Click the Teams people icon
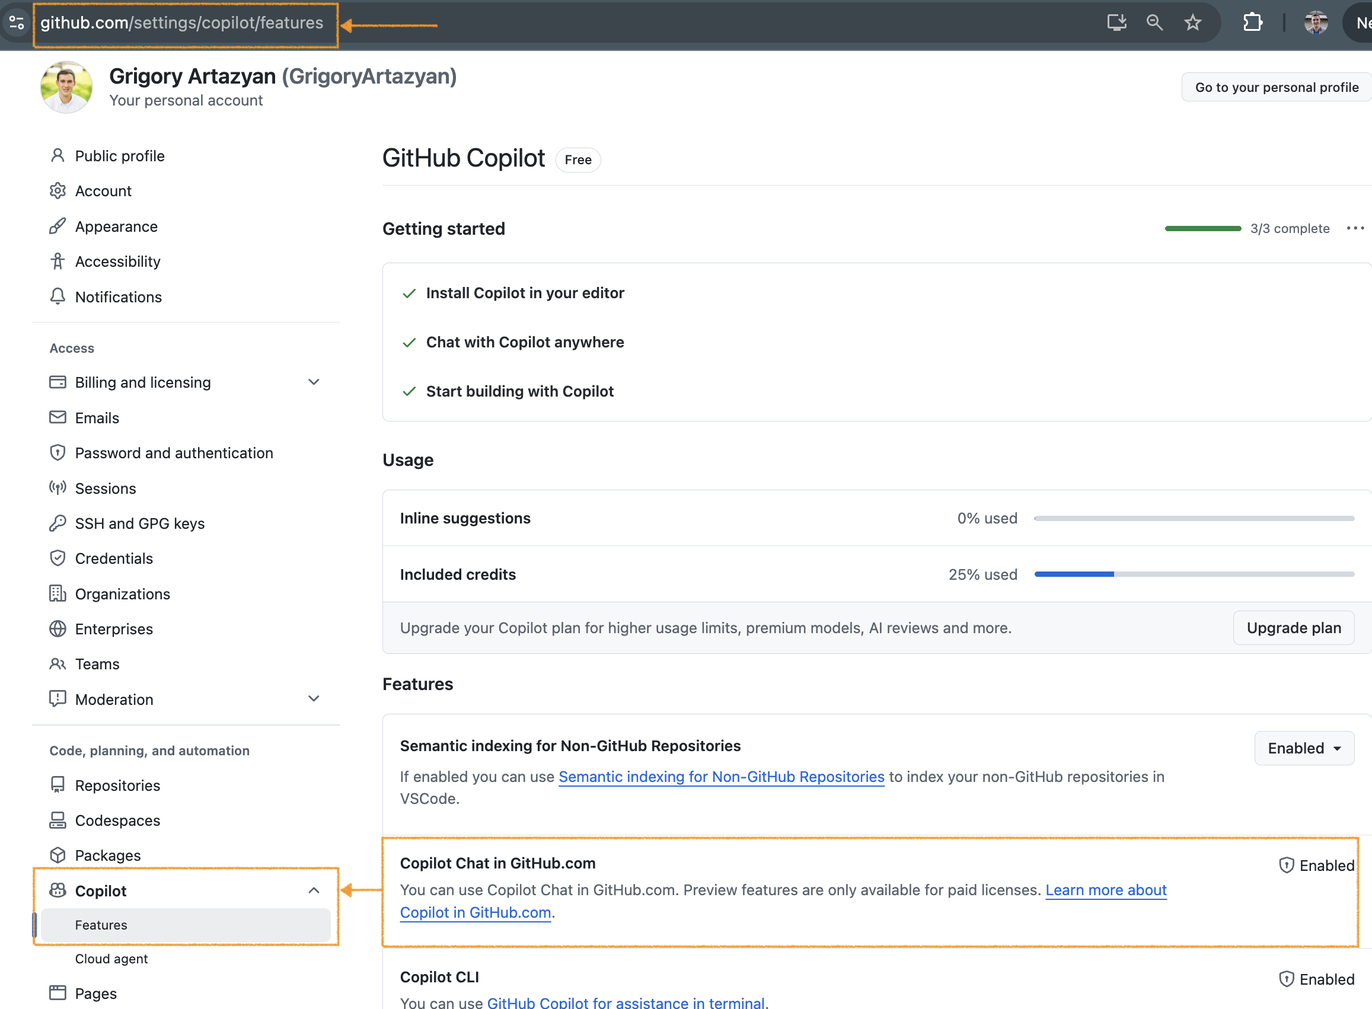The image size is (1372, 1009). pos(58,664)
